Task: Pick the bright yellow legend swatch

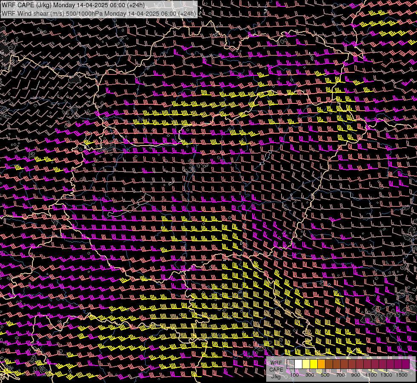Action: pyautogui.click(x=314, y=364)
